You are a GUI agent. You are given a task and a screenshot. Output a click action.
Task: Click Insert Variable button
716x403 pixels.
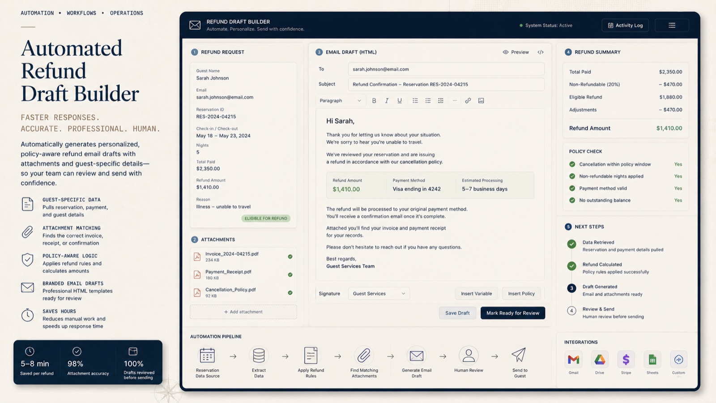[x=476, y=294]
